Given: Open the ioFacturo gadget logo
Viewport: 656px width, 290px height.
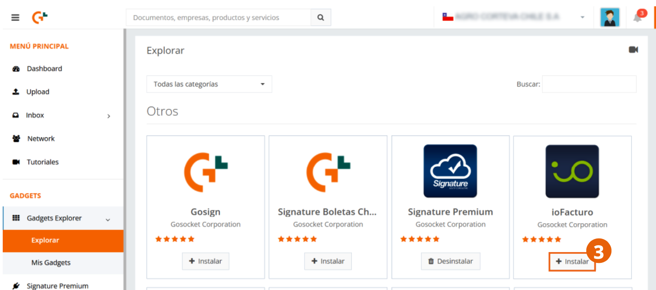Looking at the screenshot, I should pos(572,171).
